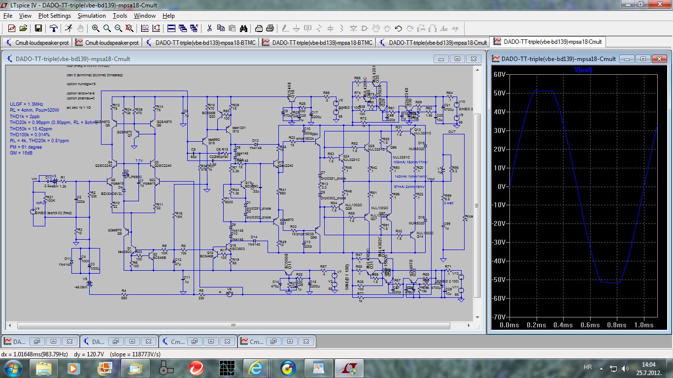Restore the first minimized 'DA...' child window
Image resolution: width=673 pixels, height=378 pixels.
click(x=37, y=341)
